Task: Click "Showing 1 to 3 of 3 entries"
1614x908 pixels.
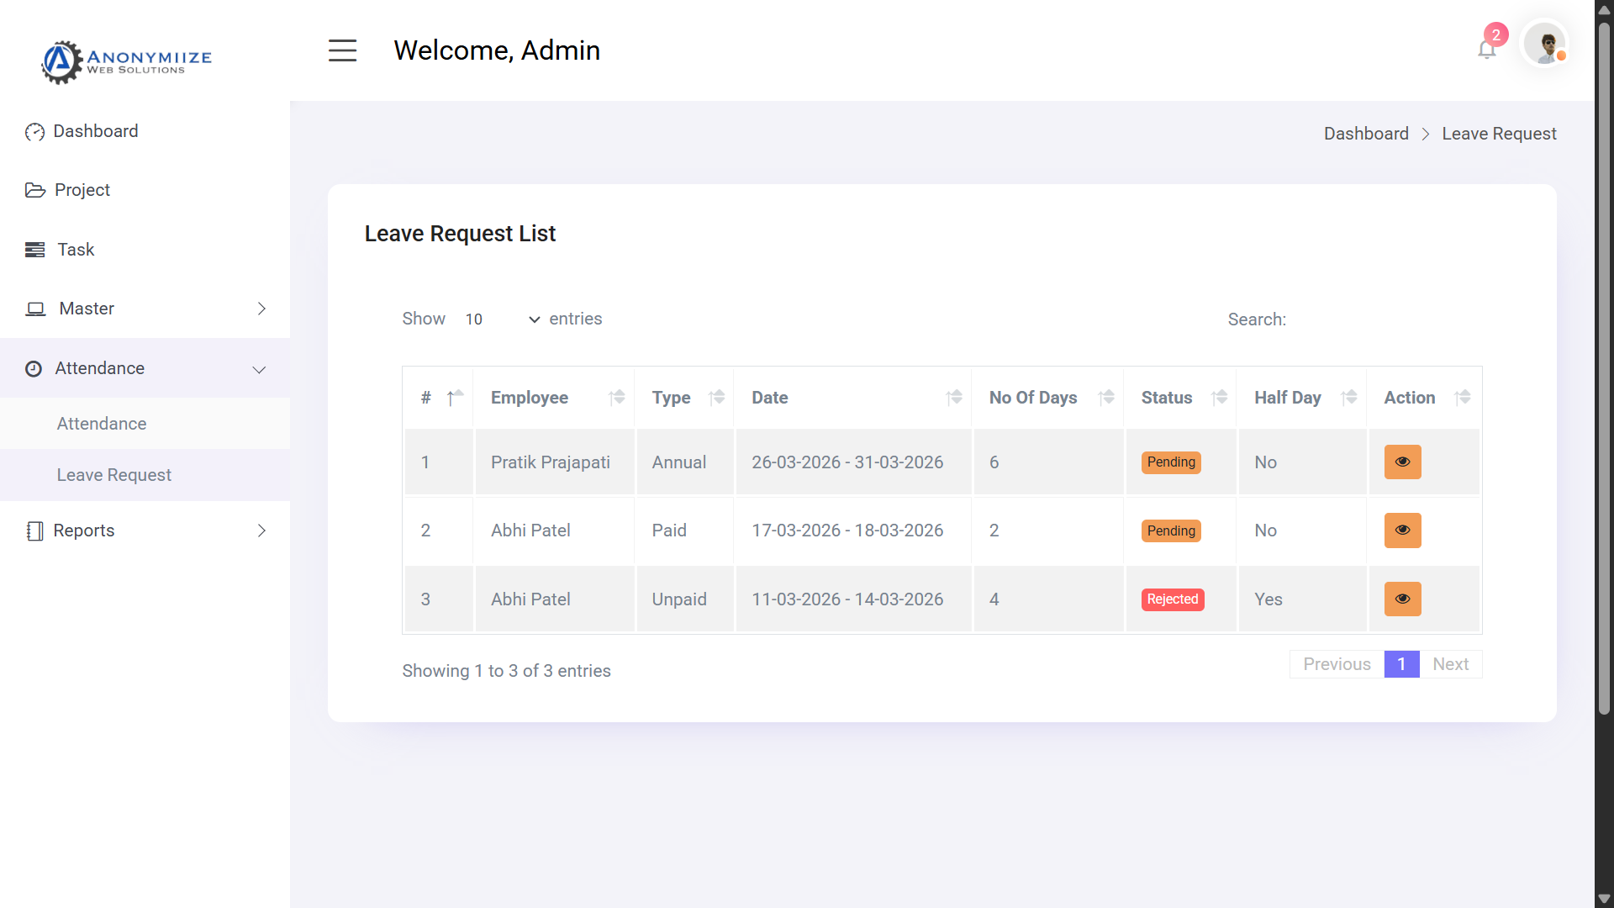Action: [x=506, y=671]
